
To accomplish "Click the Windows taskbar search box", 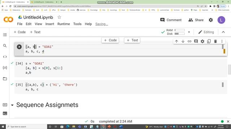I will 26,126.
